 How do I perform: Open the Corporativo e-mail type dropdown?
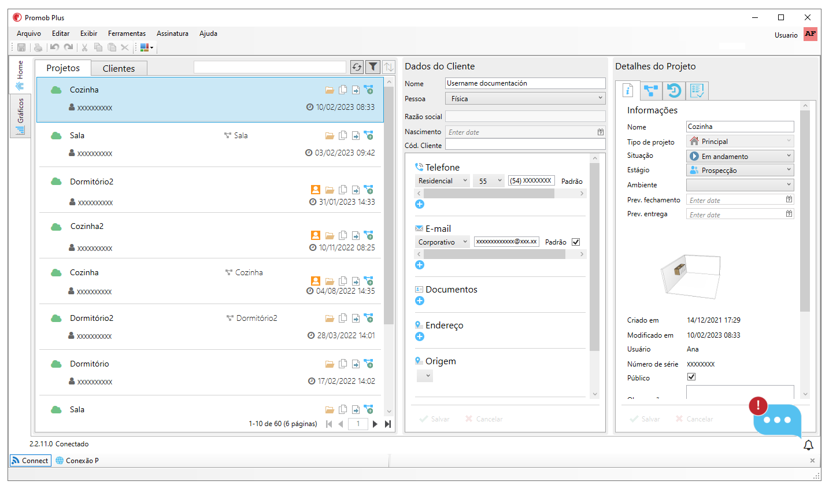[x=442, y=242]
